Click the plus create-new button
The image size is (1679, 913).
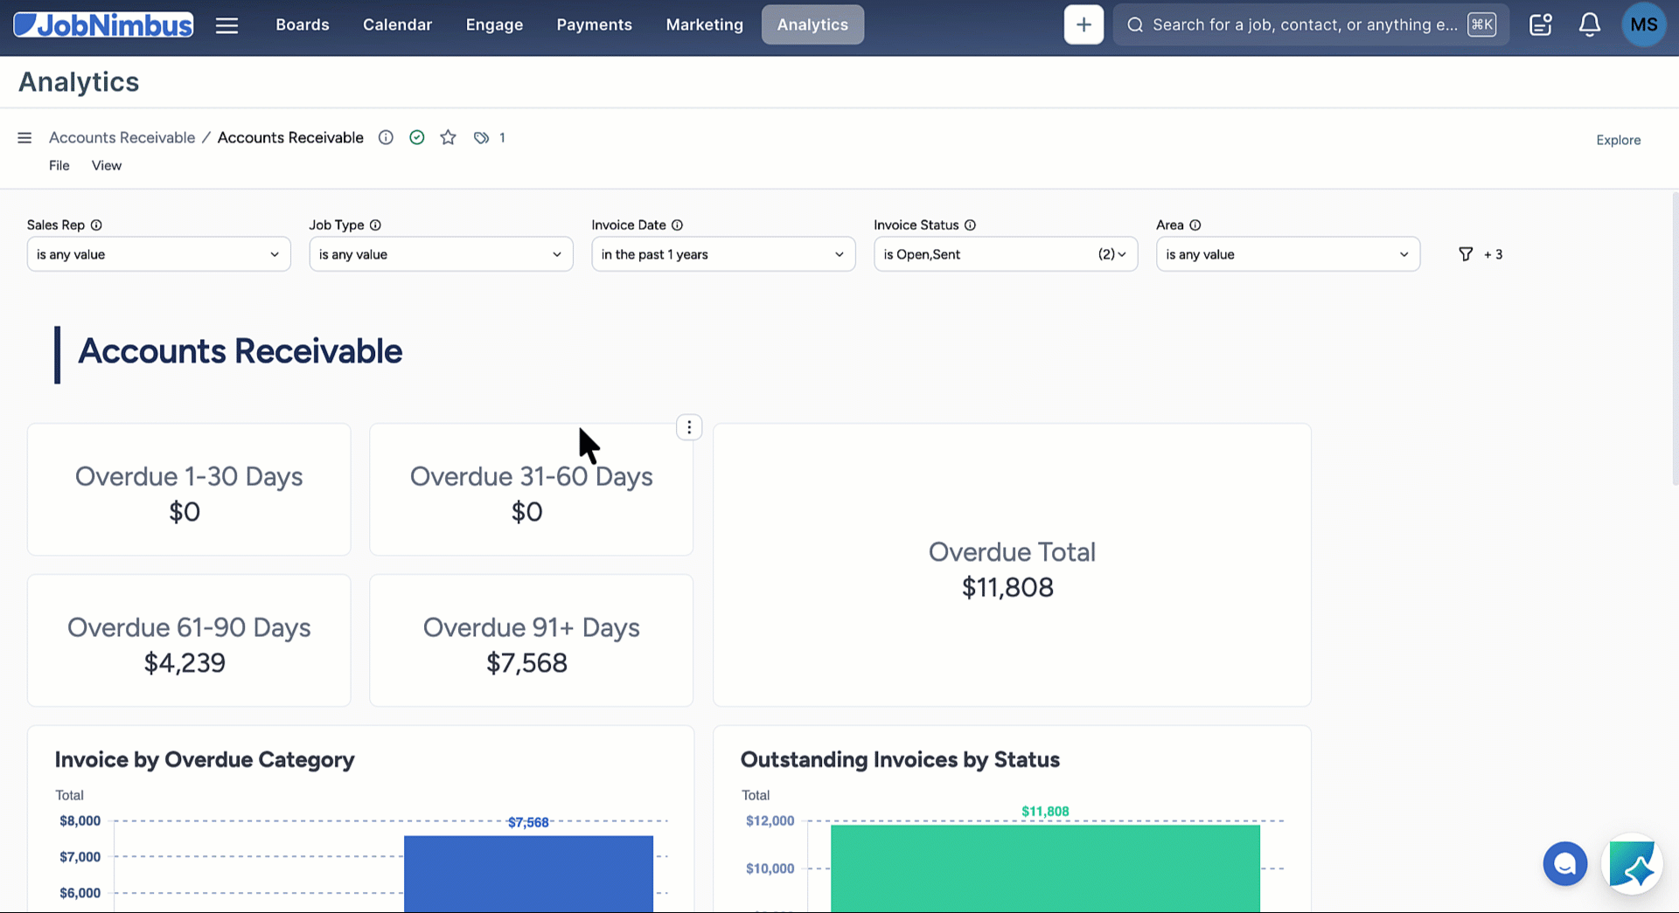1083,24
